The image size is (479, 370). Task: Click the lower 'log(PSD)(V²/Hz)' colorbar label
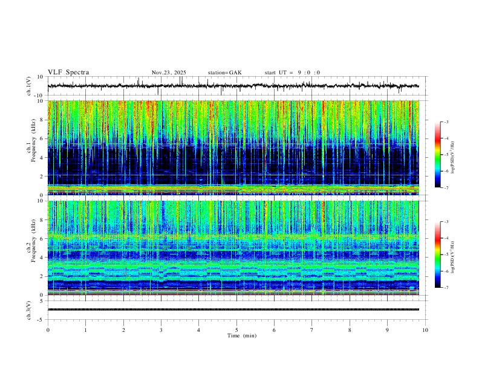click(452, 258)
